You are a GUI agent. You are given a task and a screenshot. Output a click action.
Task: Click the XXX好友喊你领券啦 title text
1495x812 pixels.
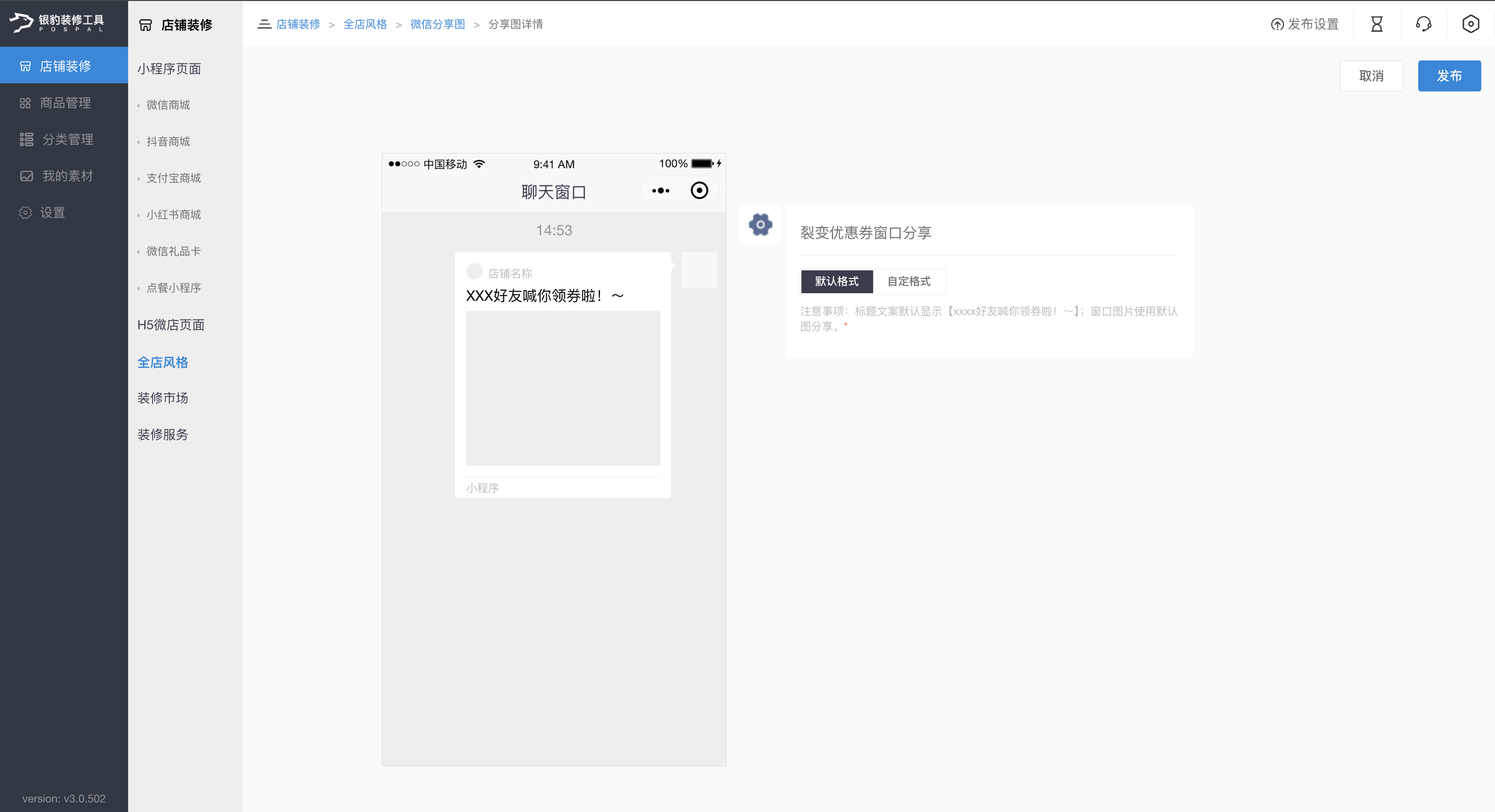pos(545,296)
